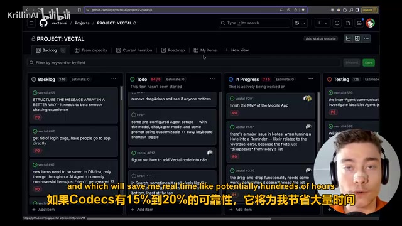
Task: Click the browser Update button
Action: coord(369,10)
